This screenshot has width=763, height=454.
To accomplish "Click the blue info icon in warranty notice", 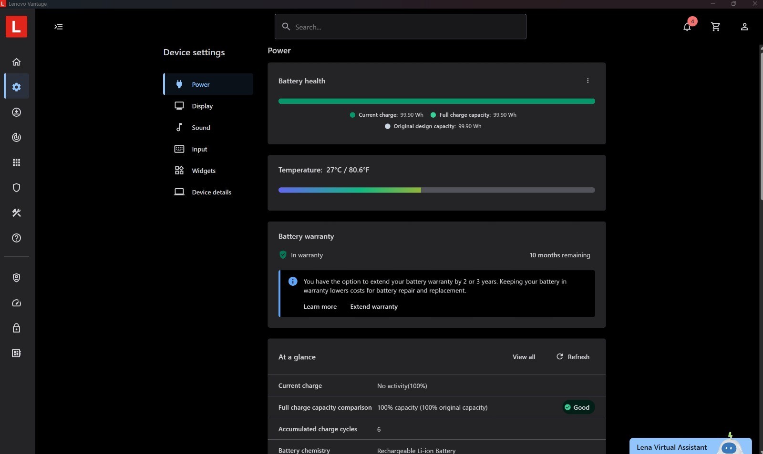I will 293,282.
